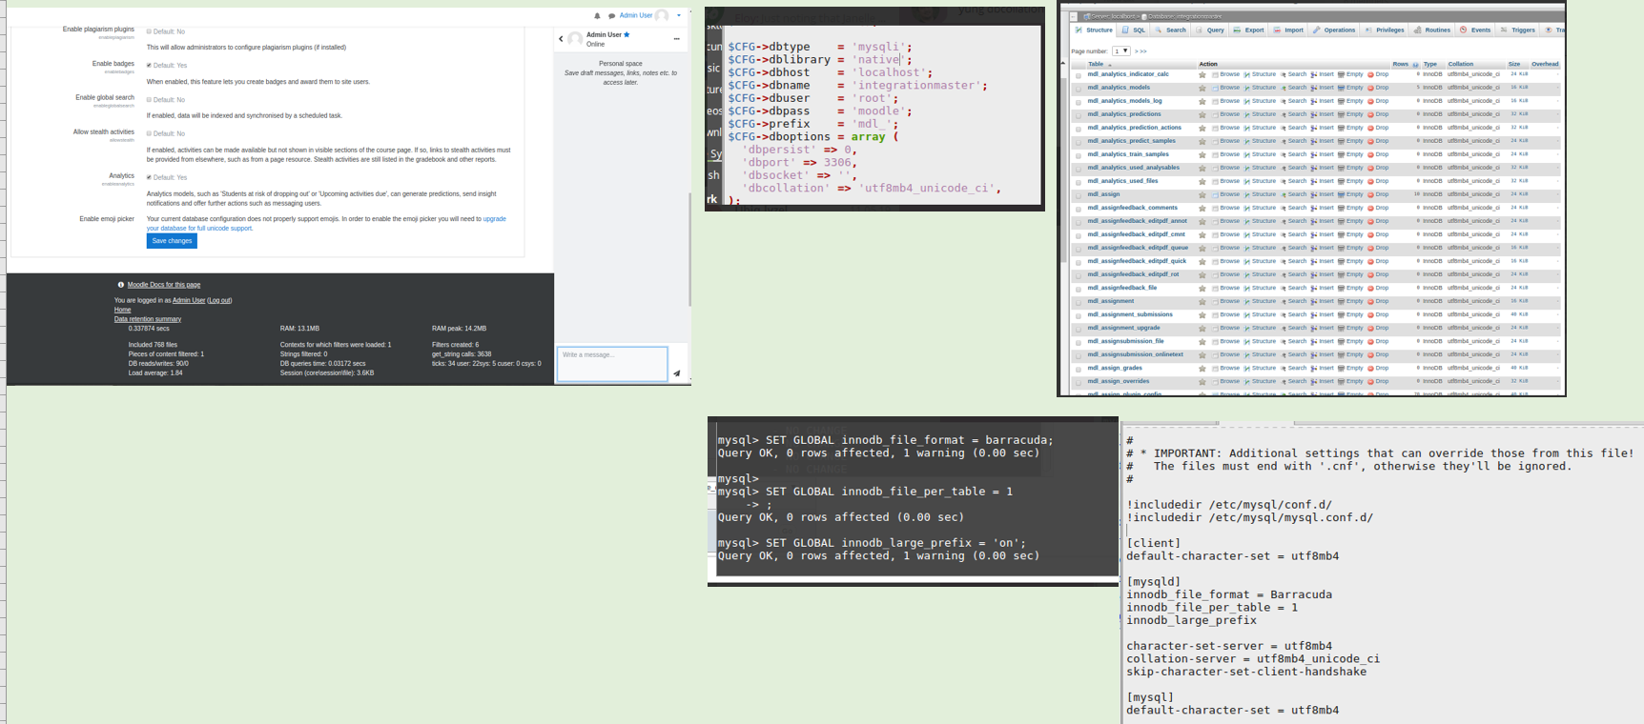Open Moodle Docs for this page
Screen dimensions: 1644x724
[164, 285]
